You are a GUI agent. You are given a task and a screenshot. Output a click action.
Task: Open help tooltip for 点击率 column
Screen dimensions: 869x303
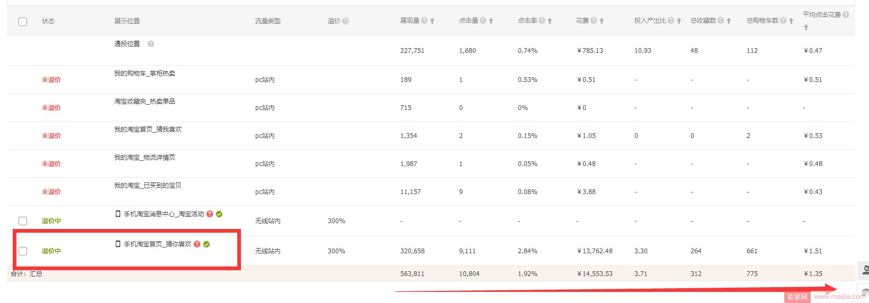click(542, 21)
